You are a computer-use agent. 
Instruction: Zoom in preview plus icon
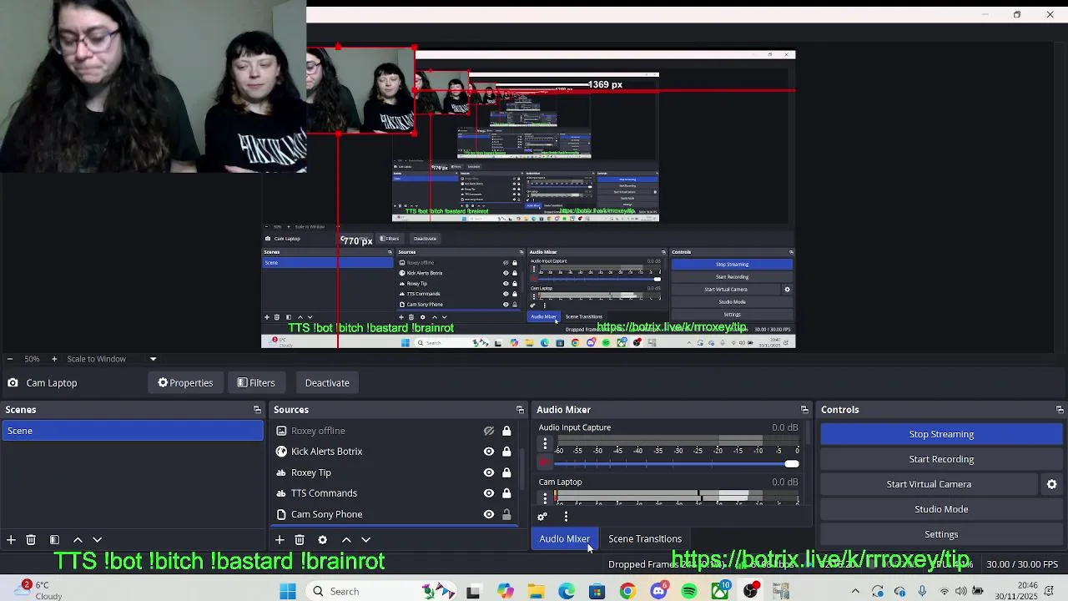pyautogui.click(x=54, y=359)
